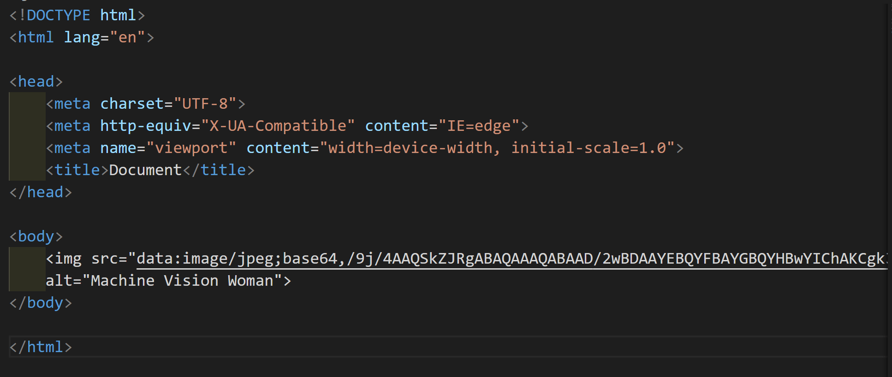The image size is (892, 377).
Task: Click the opening head tag
Action: (x=36, y=82)
